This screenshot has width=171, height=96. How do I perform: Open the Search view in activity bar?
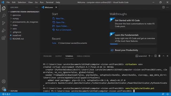coord(3,16)
